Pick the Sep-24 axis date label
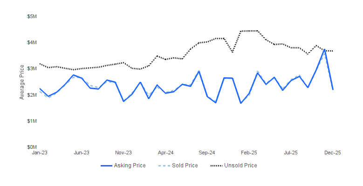This screenshot has width=363, height=186. point(207,153)
